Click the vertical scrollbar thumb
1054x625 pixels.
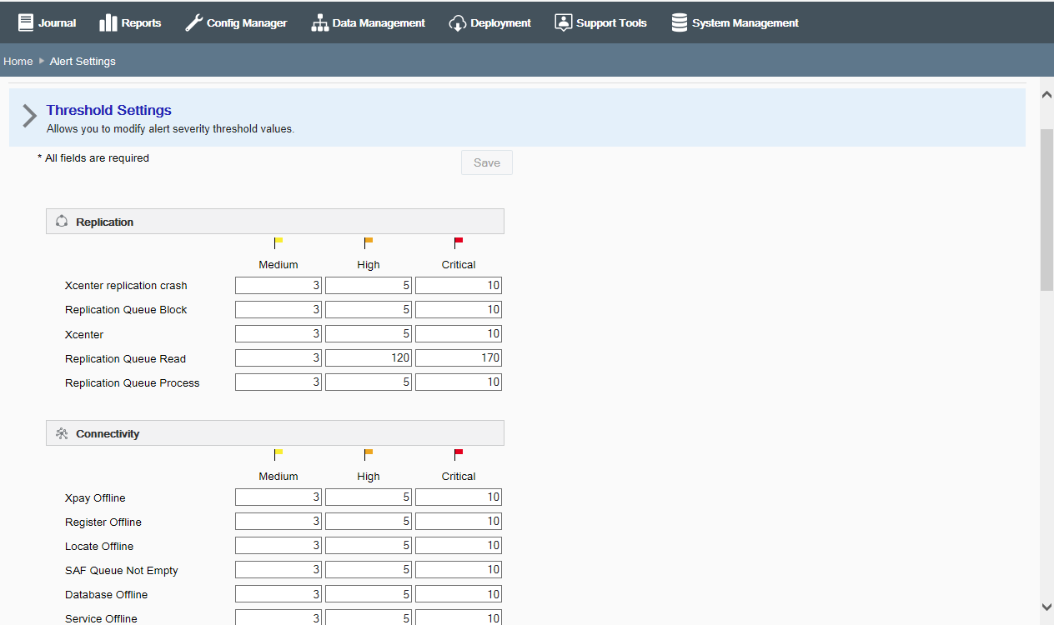1046,209
